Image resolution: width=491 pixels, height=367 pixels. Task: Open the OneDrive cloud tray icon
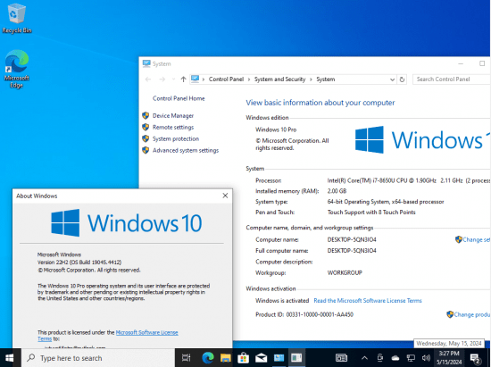click(395, 358)
